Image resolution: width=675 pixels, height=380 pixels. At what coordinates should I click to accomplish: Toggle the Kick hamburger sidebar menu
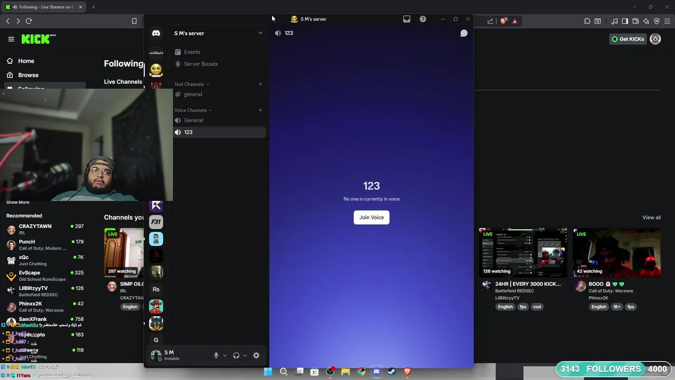pyautogui.click(x=11, y=39)
